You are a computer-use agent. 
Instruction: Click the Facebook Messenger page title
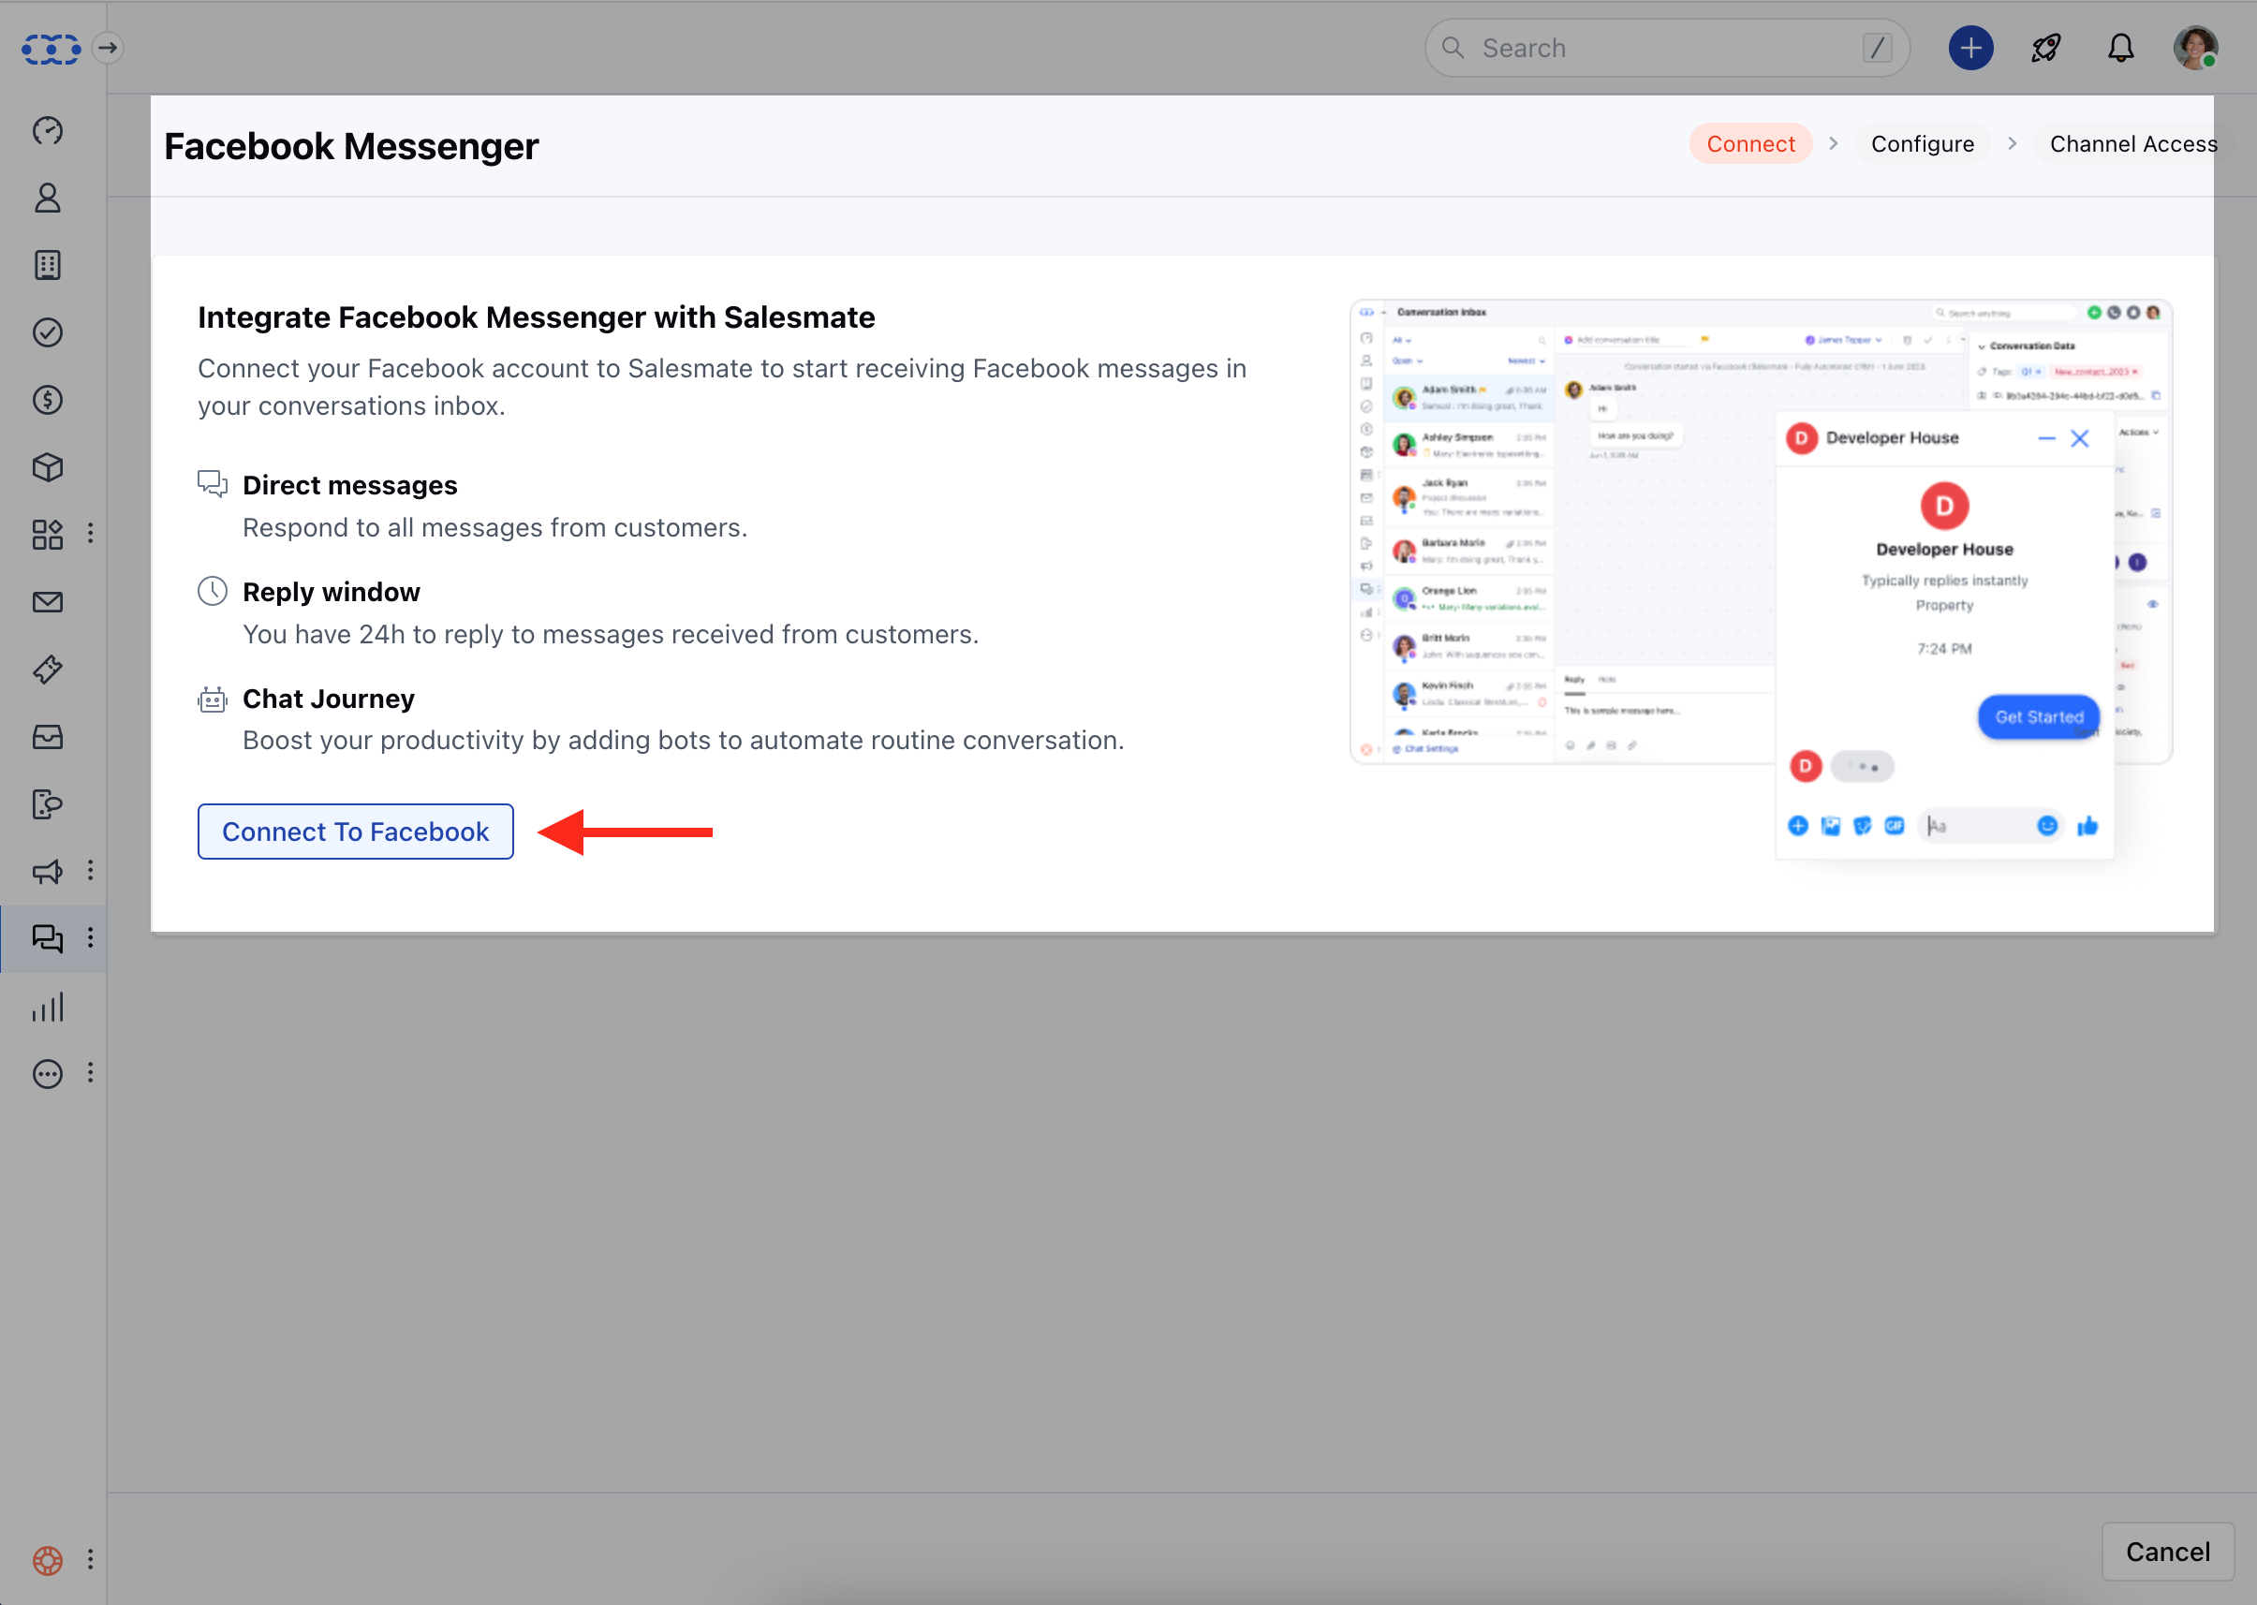[351, 146]
